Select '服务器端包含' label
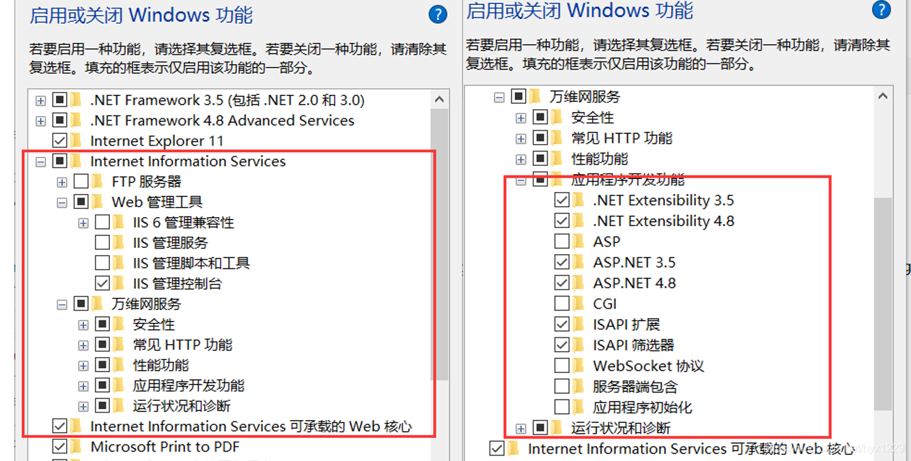Image resolution: width=911 pixels, height=461 pixels. (635, 387)
